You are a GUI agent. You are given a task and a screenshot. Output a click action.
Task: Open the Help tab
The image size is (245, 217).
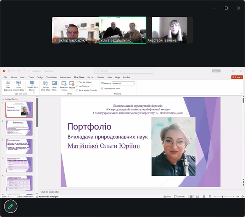pos(117,77)
